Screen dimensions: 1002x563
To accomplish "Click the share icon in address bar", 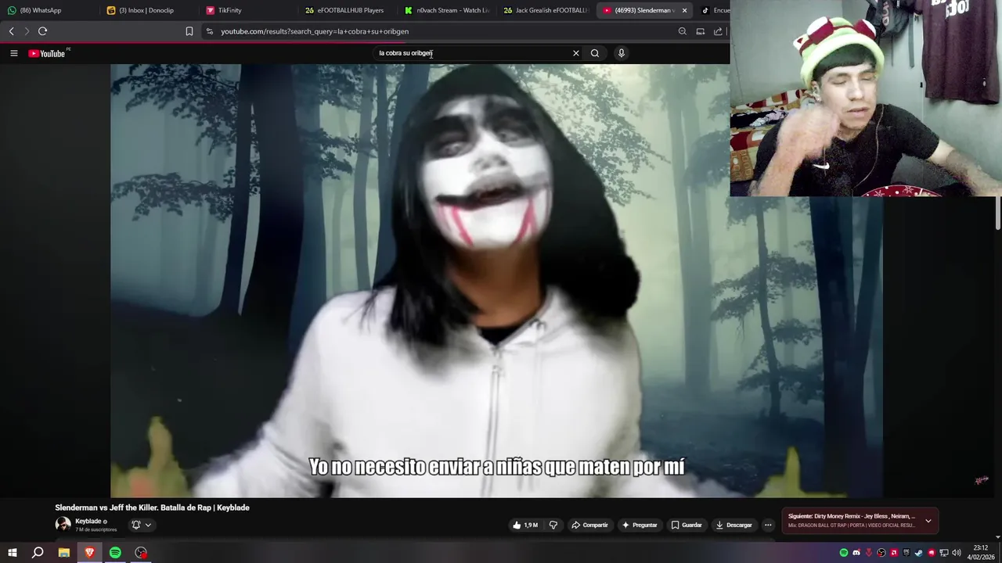I will (718, 31).
